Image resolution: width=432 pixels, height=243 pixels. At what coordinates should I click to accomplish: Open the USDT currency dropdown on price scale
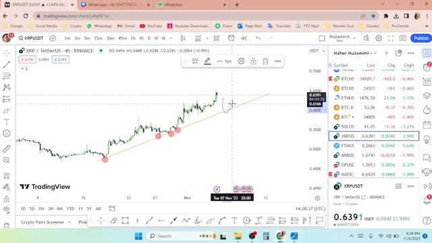317,51
